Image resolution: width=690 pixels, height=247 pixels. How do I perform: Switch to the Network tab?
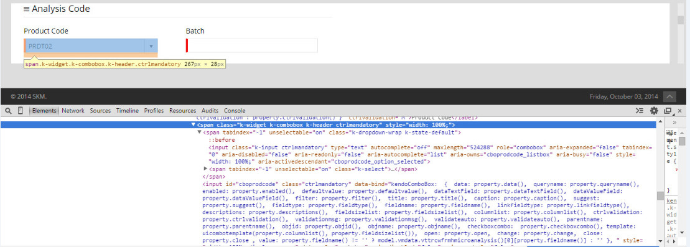point(73,111)
